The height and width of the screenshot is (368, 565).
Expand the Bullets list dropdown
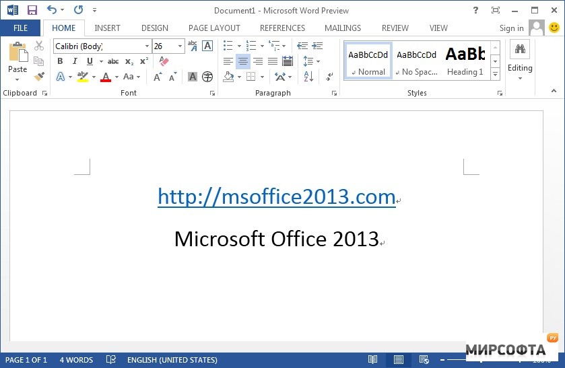click(239, 46)
